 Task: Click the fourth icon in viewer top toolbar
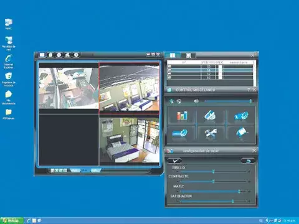[68, 55]
